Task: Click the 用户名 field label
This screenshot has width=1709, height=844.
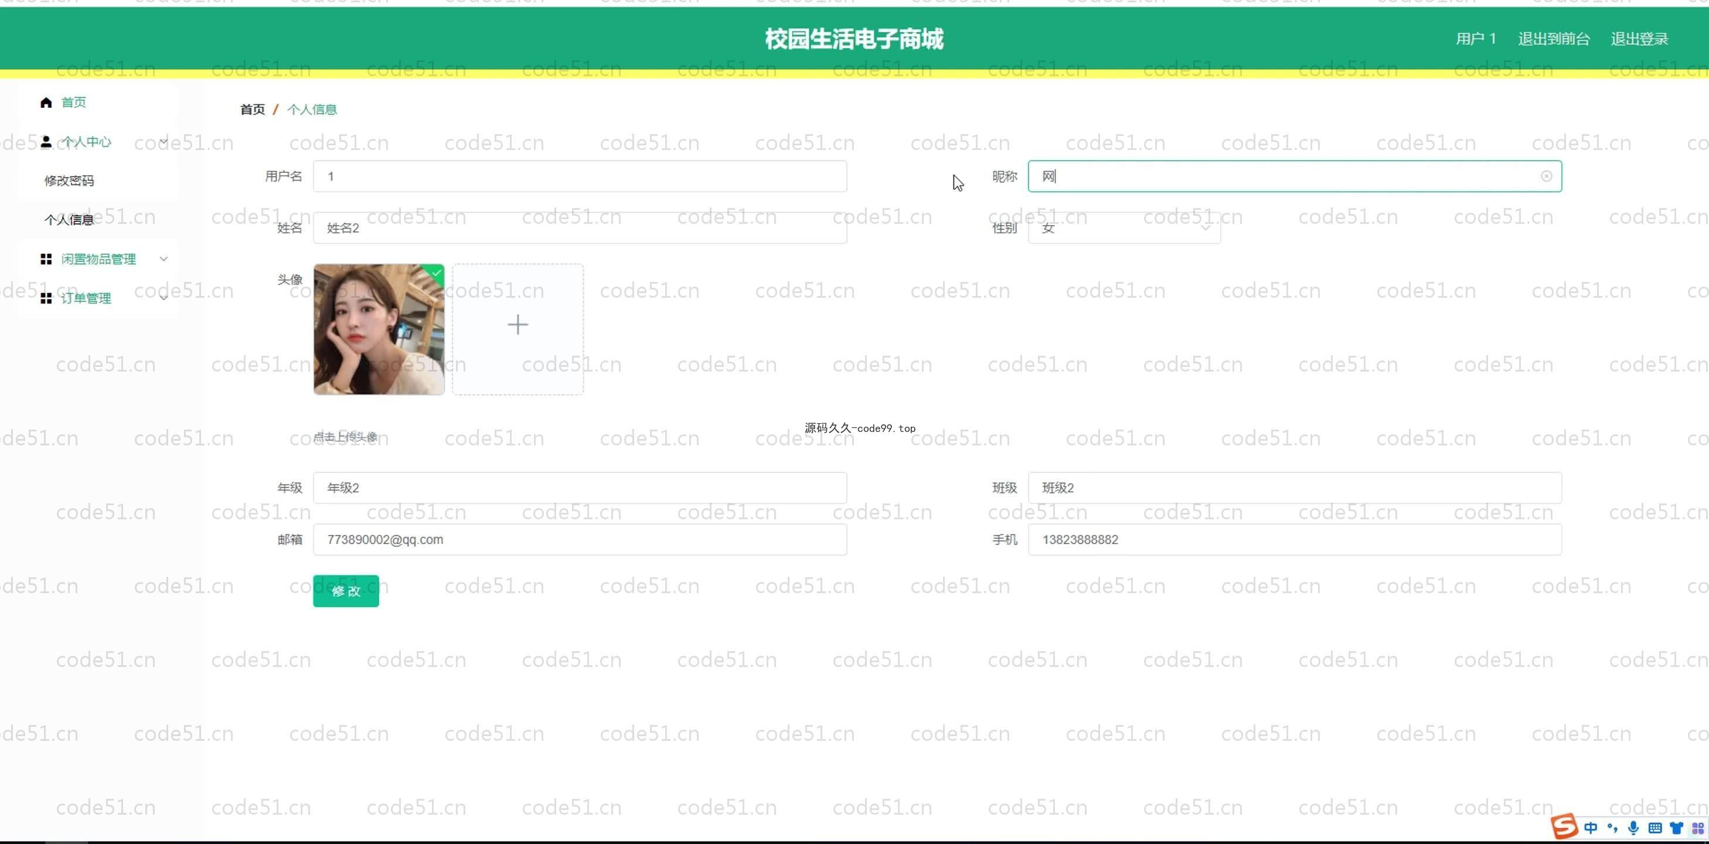Action: (x=283, y=176)
